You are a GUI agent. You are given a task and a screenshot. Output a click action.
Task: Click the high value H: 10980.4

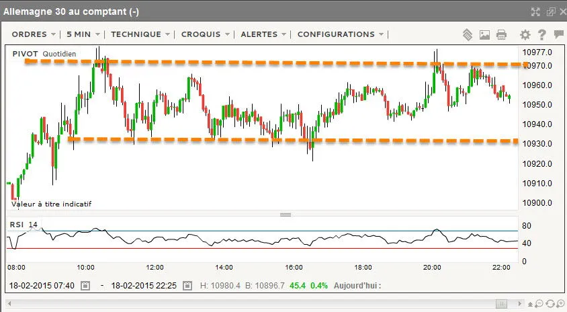[220, 286]
